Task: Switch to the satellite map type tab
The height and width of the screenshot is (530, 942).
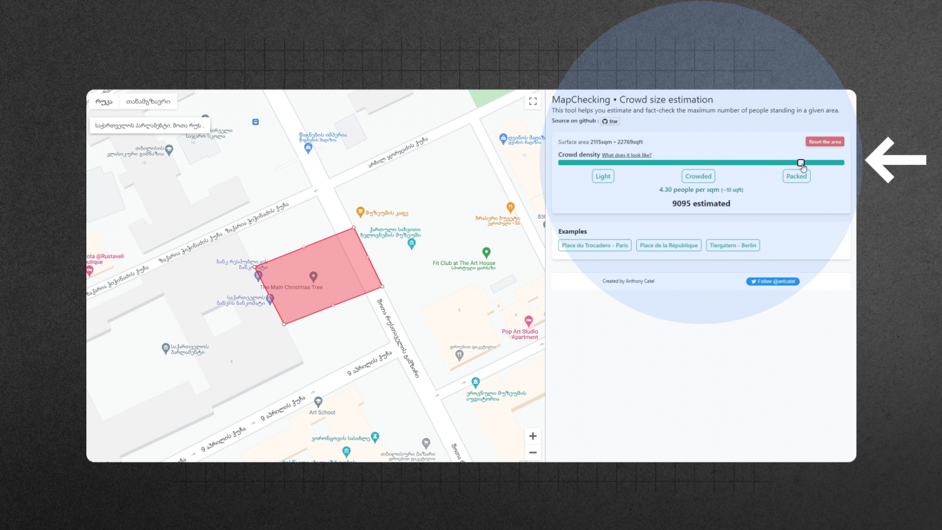Action: tap(148, 102)
